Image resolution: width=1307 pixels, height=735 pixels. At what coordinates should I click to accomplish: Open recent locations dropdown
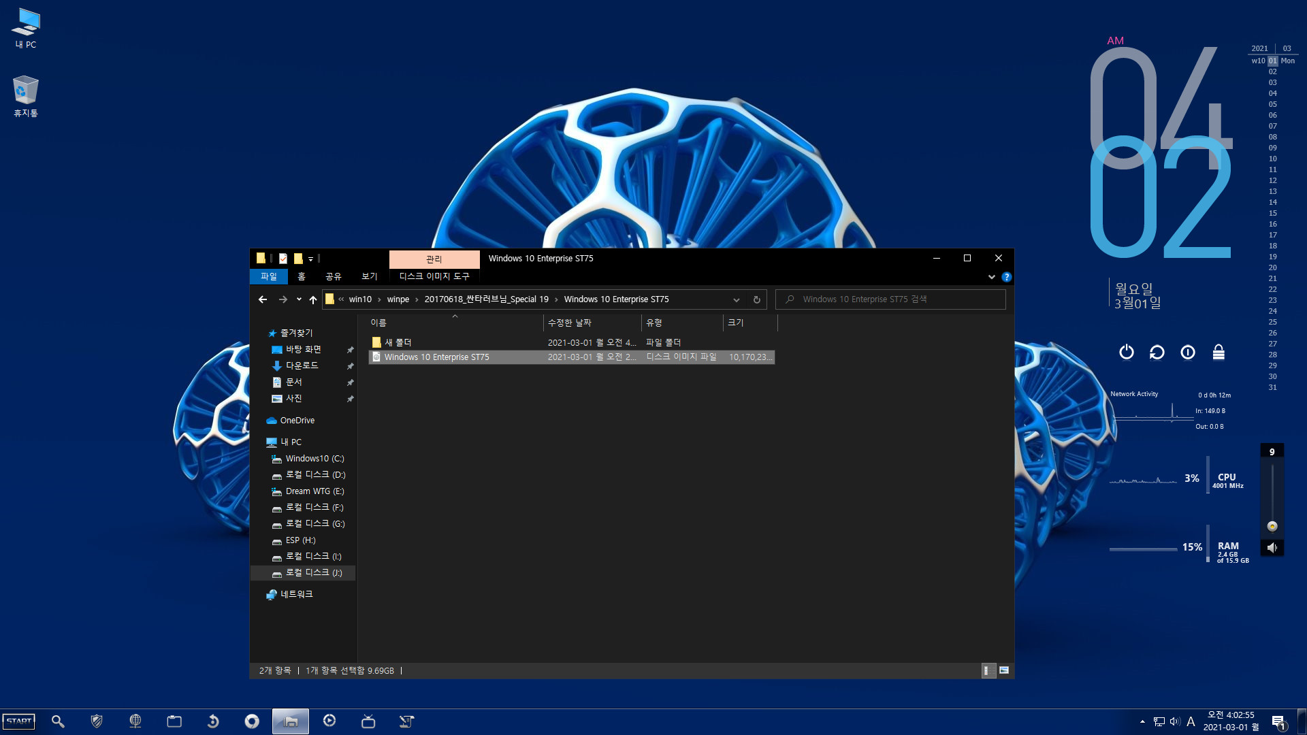point(298,299)
